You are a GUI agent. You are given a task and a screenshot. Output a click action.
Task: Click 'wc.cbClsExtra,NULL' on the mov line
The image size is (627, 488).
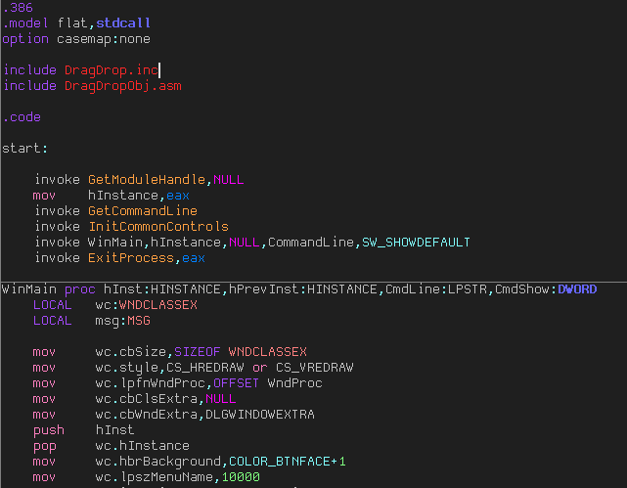click(165, 398)
